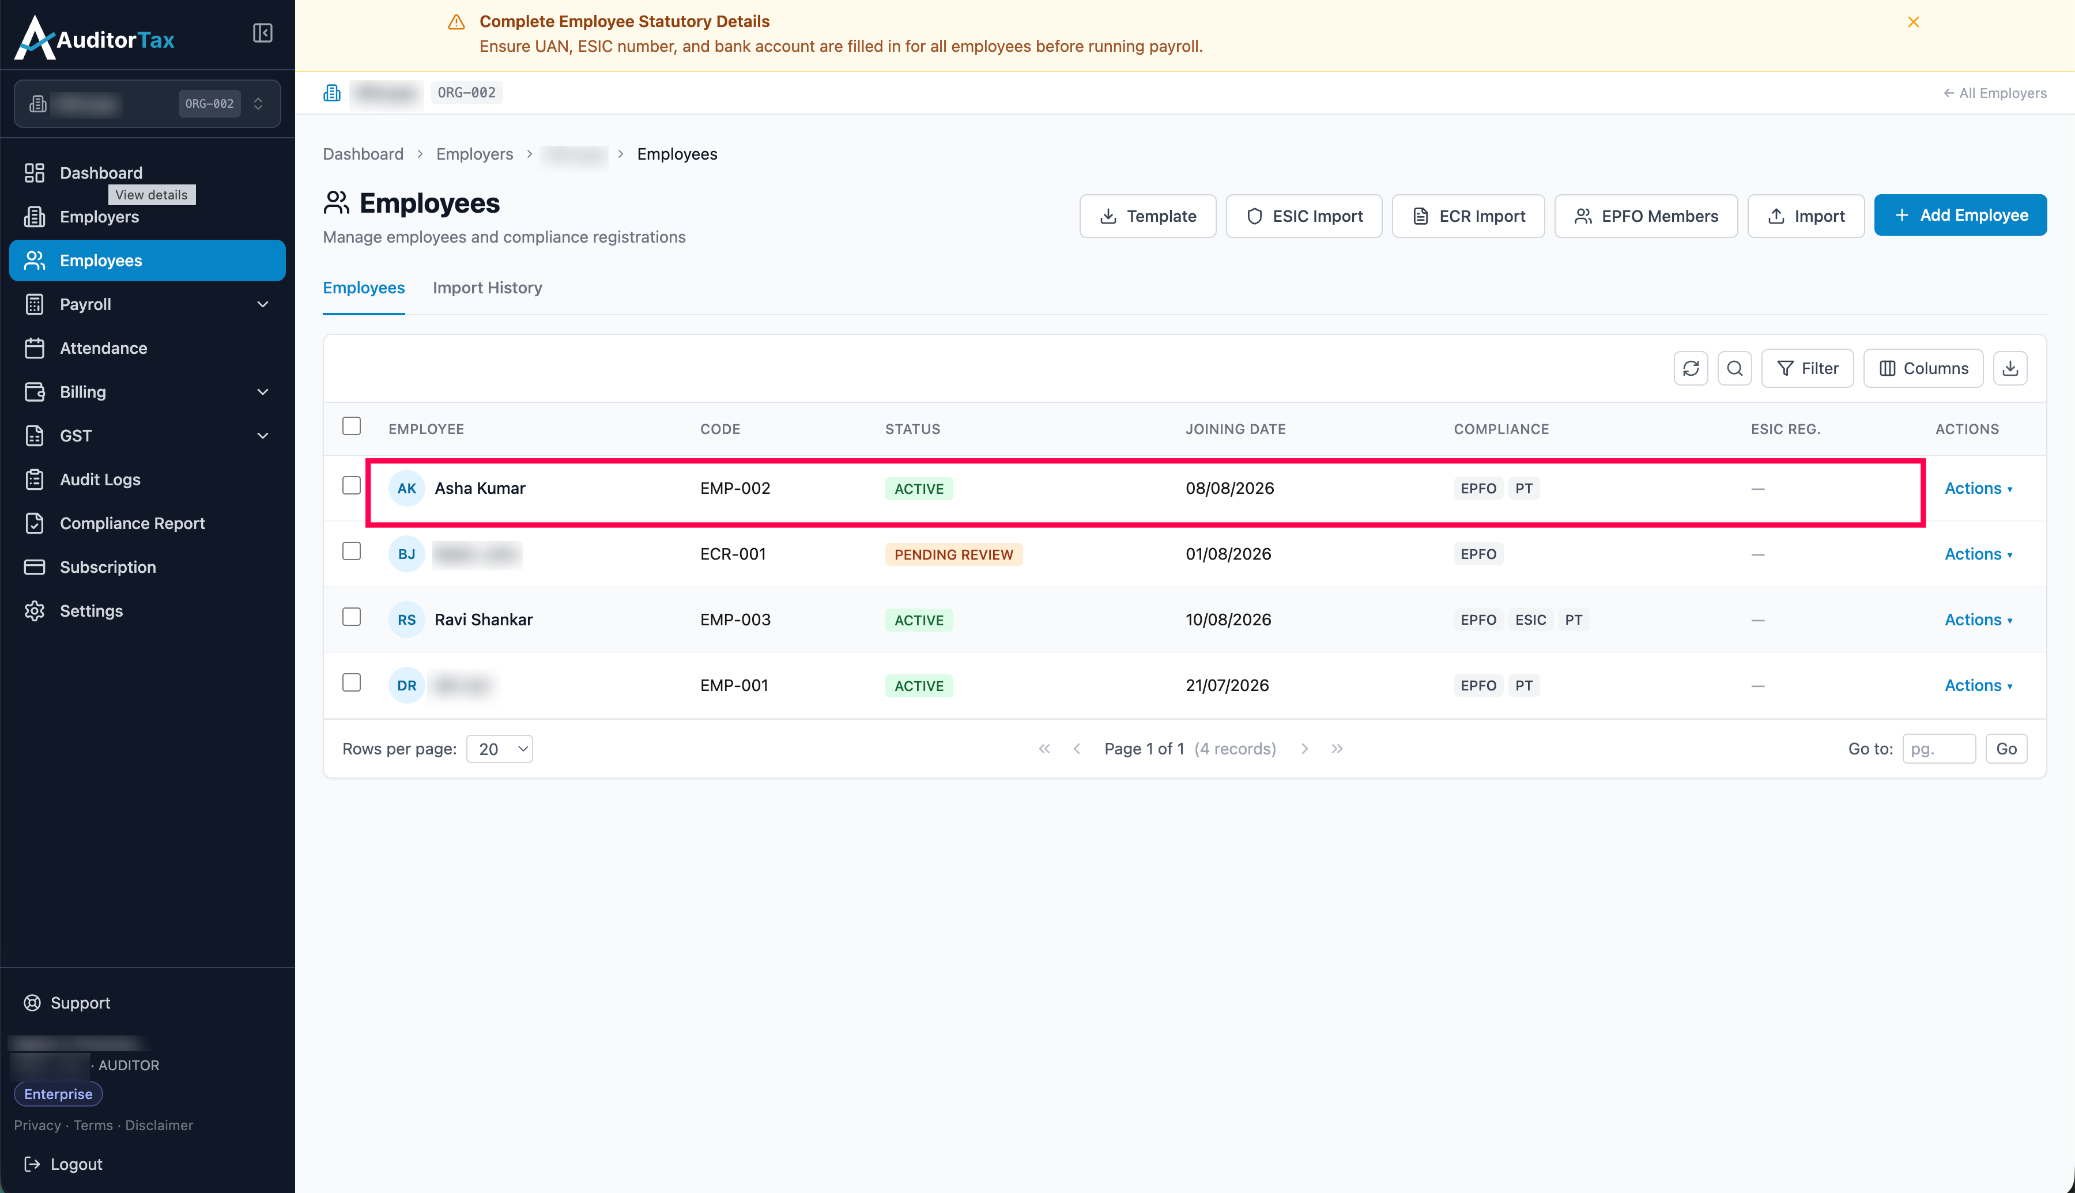
Task: Collapse the sidebar panel icon
Action: (262, 33)
